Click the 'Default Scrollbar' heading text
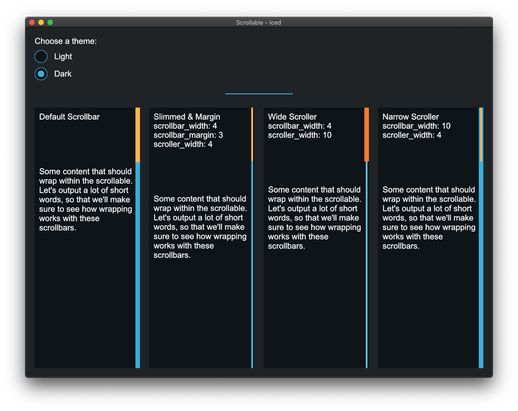The width and height of the screenshot is (518, 411). [x=69, y=117]
